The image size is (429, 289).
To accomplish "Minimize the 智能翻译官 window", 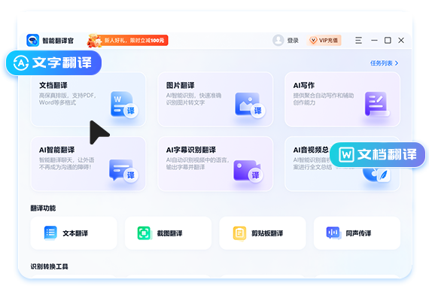I will [x=374, y=40].
